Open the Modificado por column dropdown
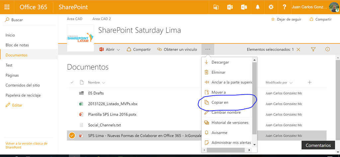The height and width of the screenshot is (157, 340). 291,83
